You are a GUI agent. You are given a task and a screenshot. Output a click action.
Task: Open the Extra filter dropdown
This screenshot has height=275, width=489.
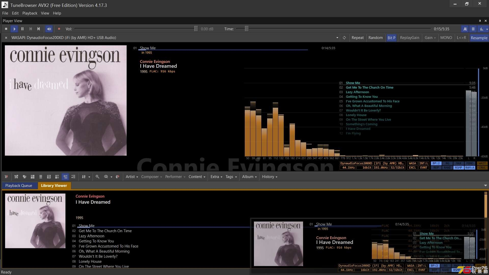[x=216, y=177]
